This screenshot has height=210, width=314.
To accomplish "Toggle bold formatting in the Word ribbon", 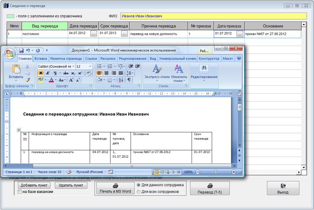I will 41,73.
